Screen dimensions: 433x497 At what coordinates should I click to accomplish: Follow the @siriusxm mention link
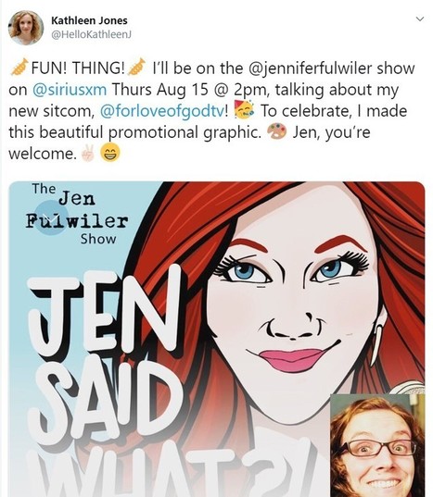[x=70, y=90]
